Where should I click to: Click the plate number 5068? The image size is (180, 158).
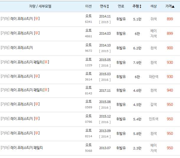click(x=88, y=151)
